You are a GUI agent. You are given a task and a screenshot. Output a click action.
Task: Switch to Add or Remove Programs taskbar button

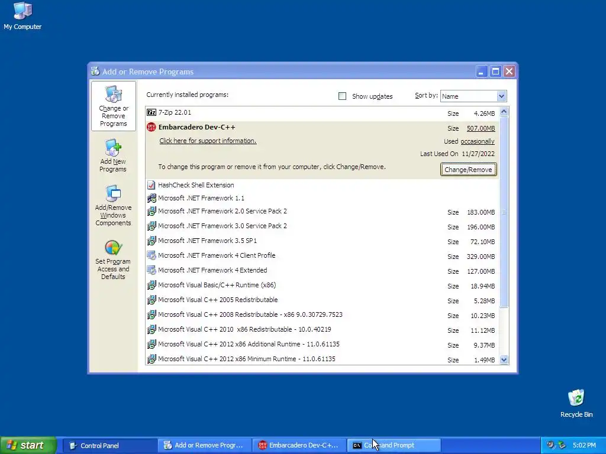204,446
